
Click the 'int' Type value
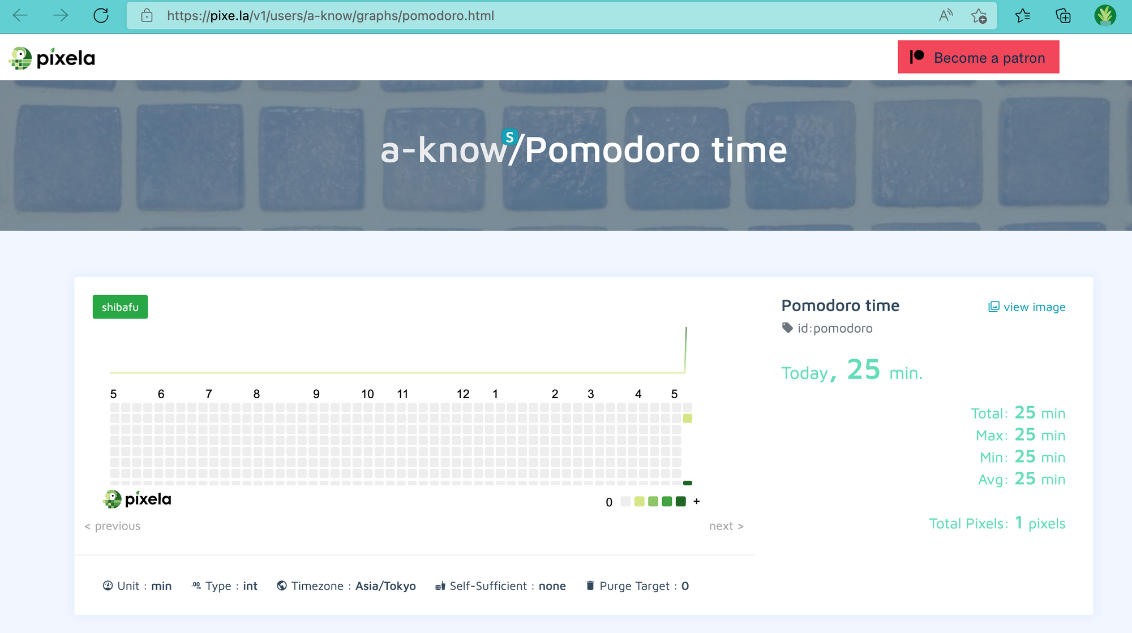pos(250,586)
